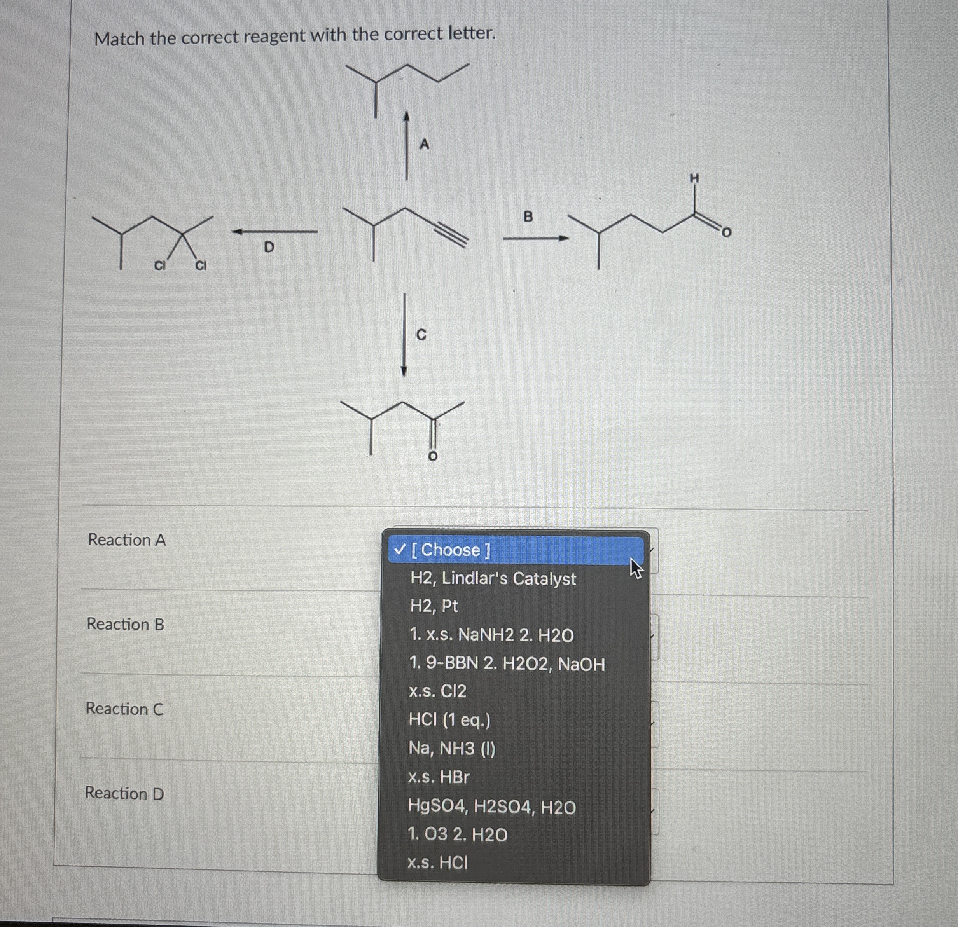Click the 'Reaction A' row label
The height and width of the screenshot is (927, 958).
pos(127,540)
